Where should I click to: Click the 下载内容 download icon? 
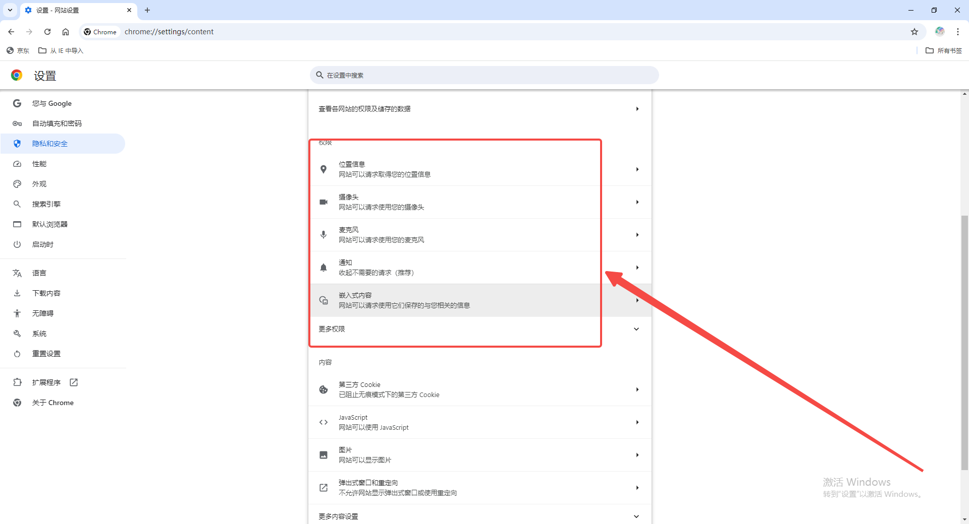pyautogui.click(x=17, y=293)
